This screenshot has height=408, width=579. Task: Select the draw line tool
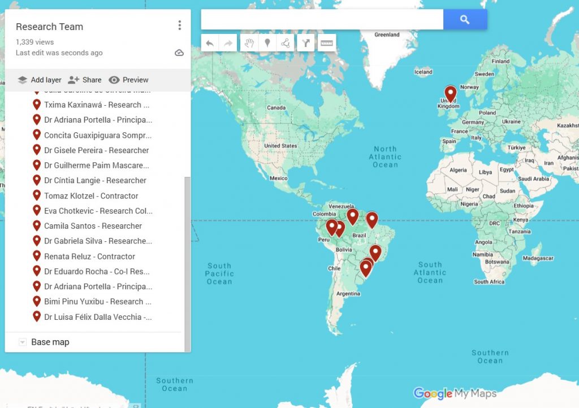pyautogui.click(x=286, y=43)
